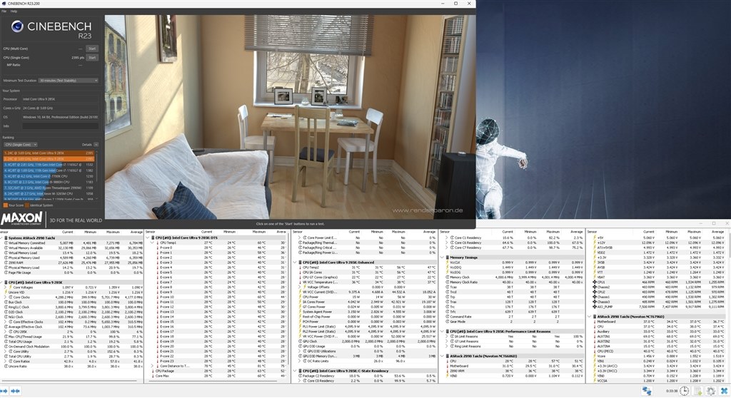Select the Ring/LLC Clock row
Screen dimensions: 731x398
tap(72, 307)
